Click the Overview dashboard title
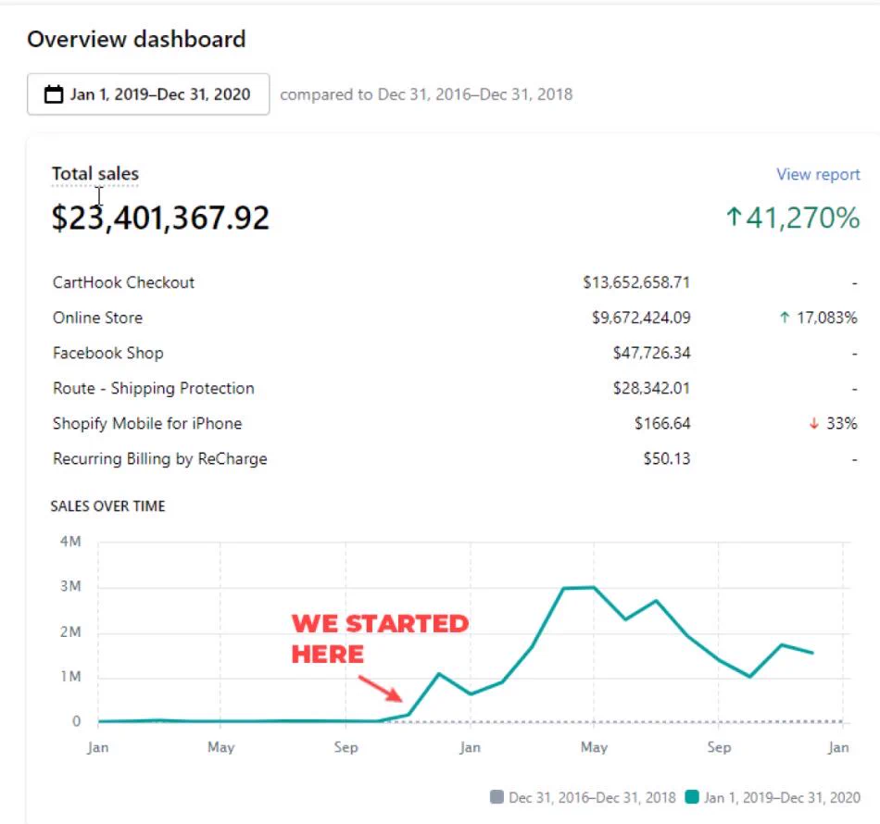Screen dimensions: 880x824 point(136,39)
